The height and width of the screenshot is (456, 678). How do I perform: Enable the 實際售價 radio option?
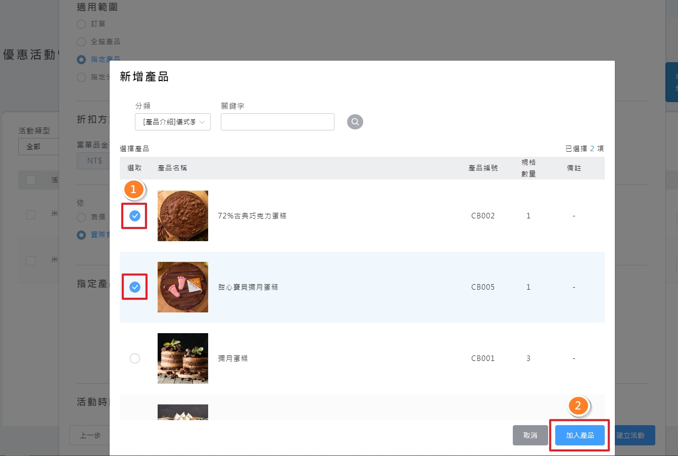(x=81, y=235)
